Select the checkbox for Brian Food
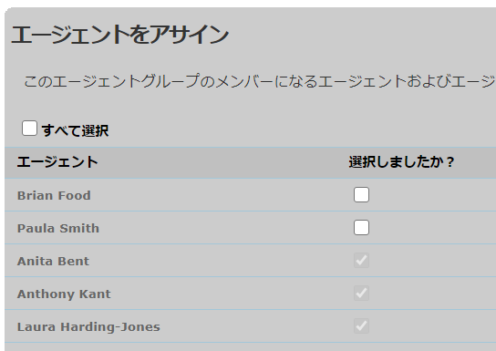The height and width of the screenshot is (351, 496). [x=361, y=195]
